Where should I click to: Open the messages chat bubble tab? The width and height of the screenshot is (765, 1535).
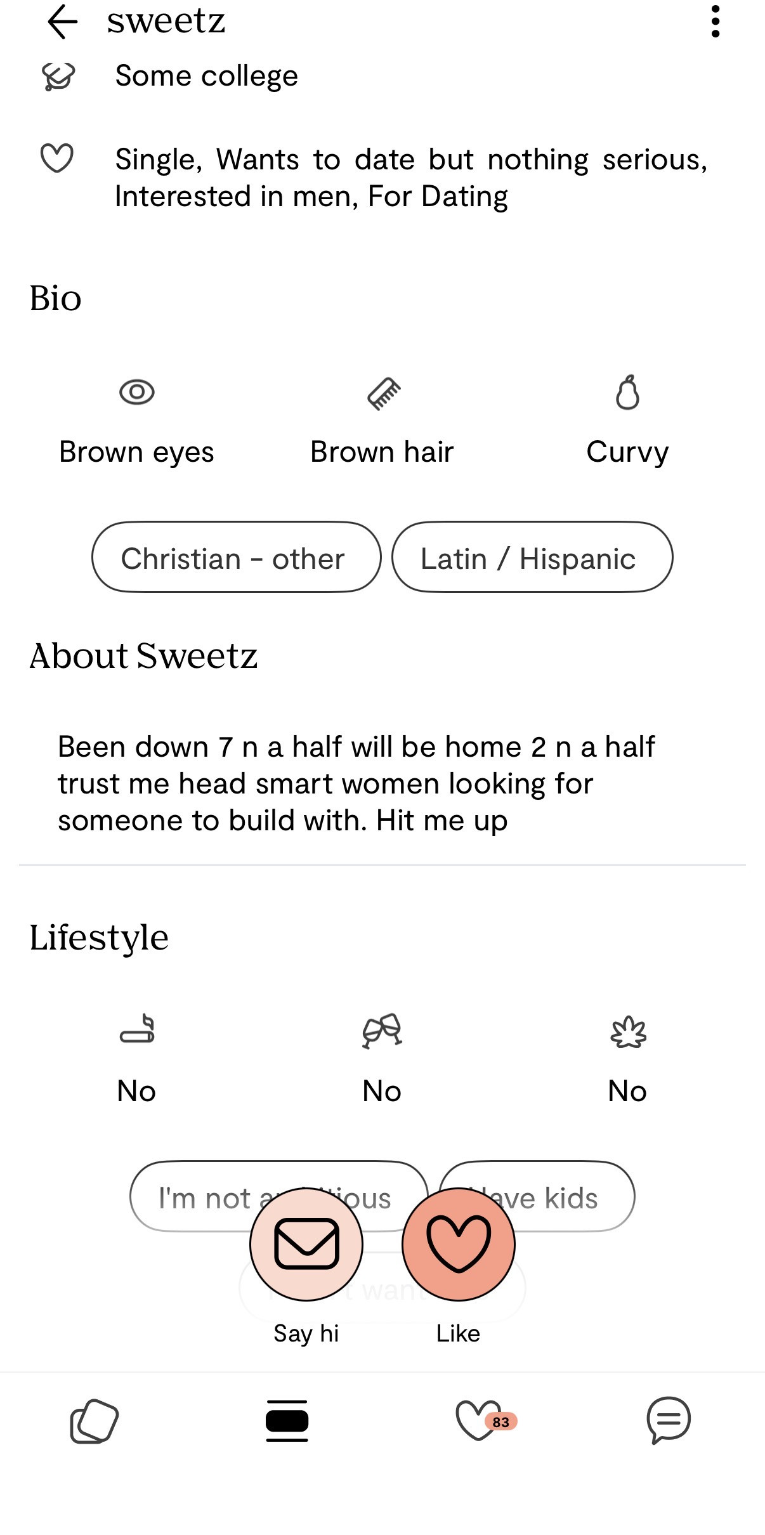tap(669, 1420)
